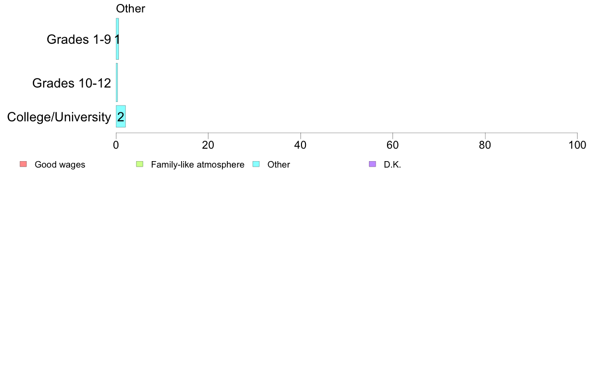This screenshot has width=591, height=366.
Task: Click the College/University category label
Action: (59, 117)
